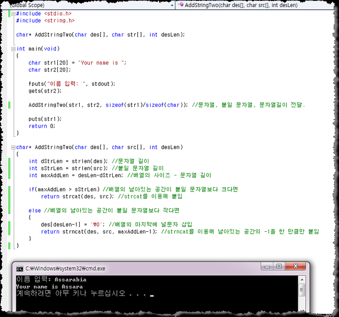This screenshot has height=317, width=339.
Task: Maximize the cmd.exe console window
Action: tap(279, 267)
